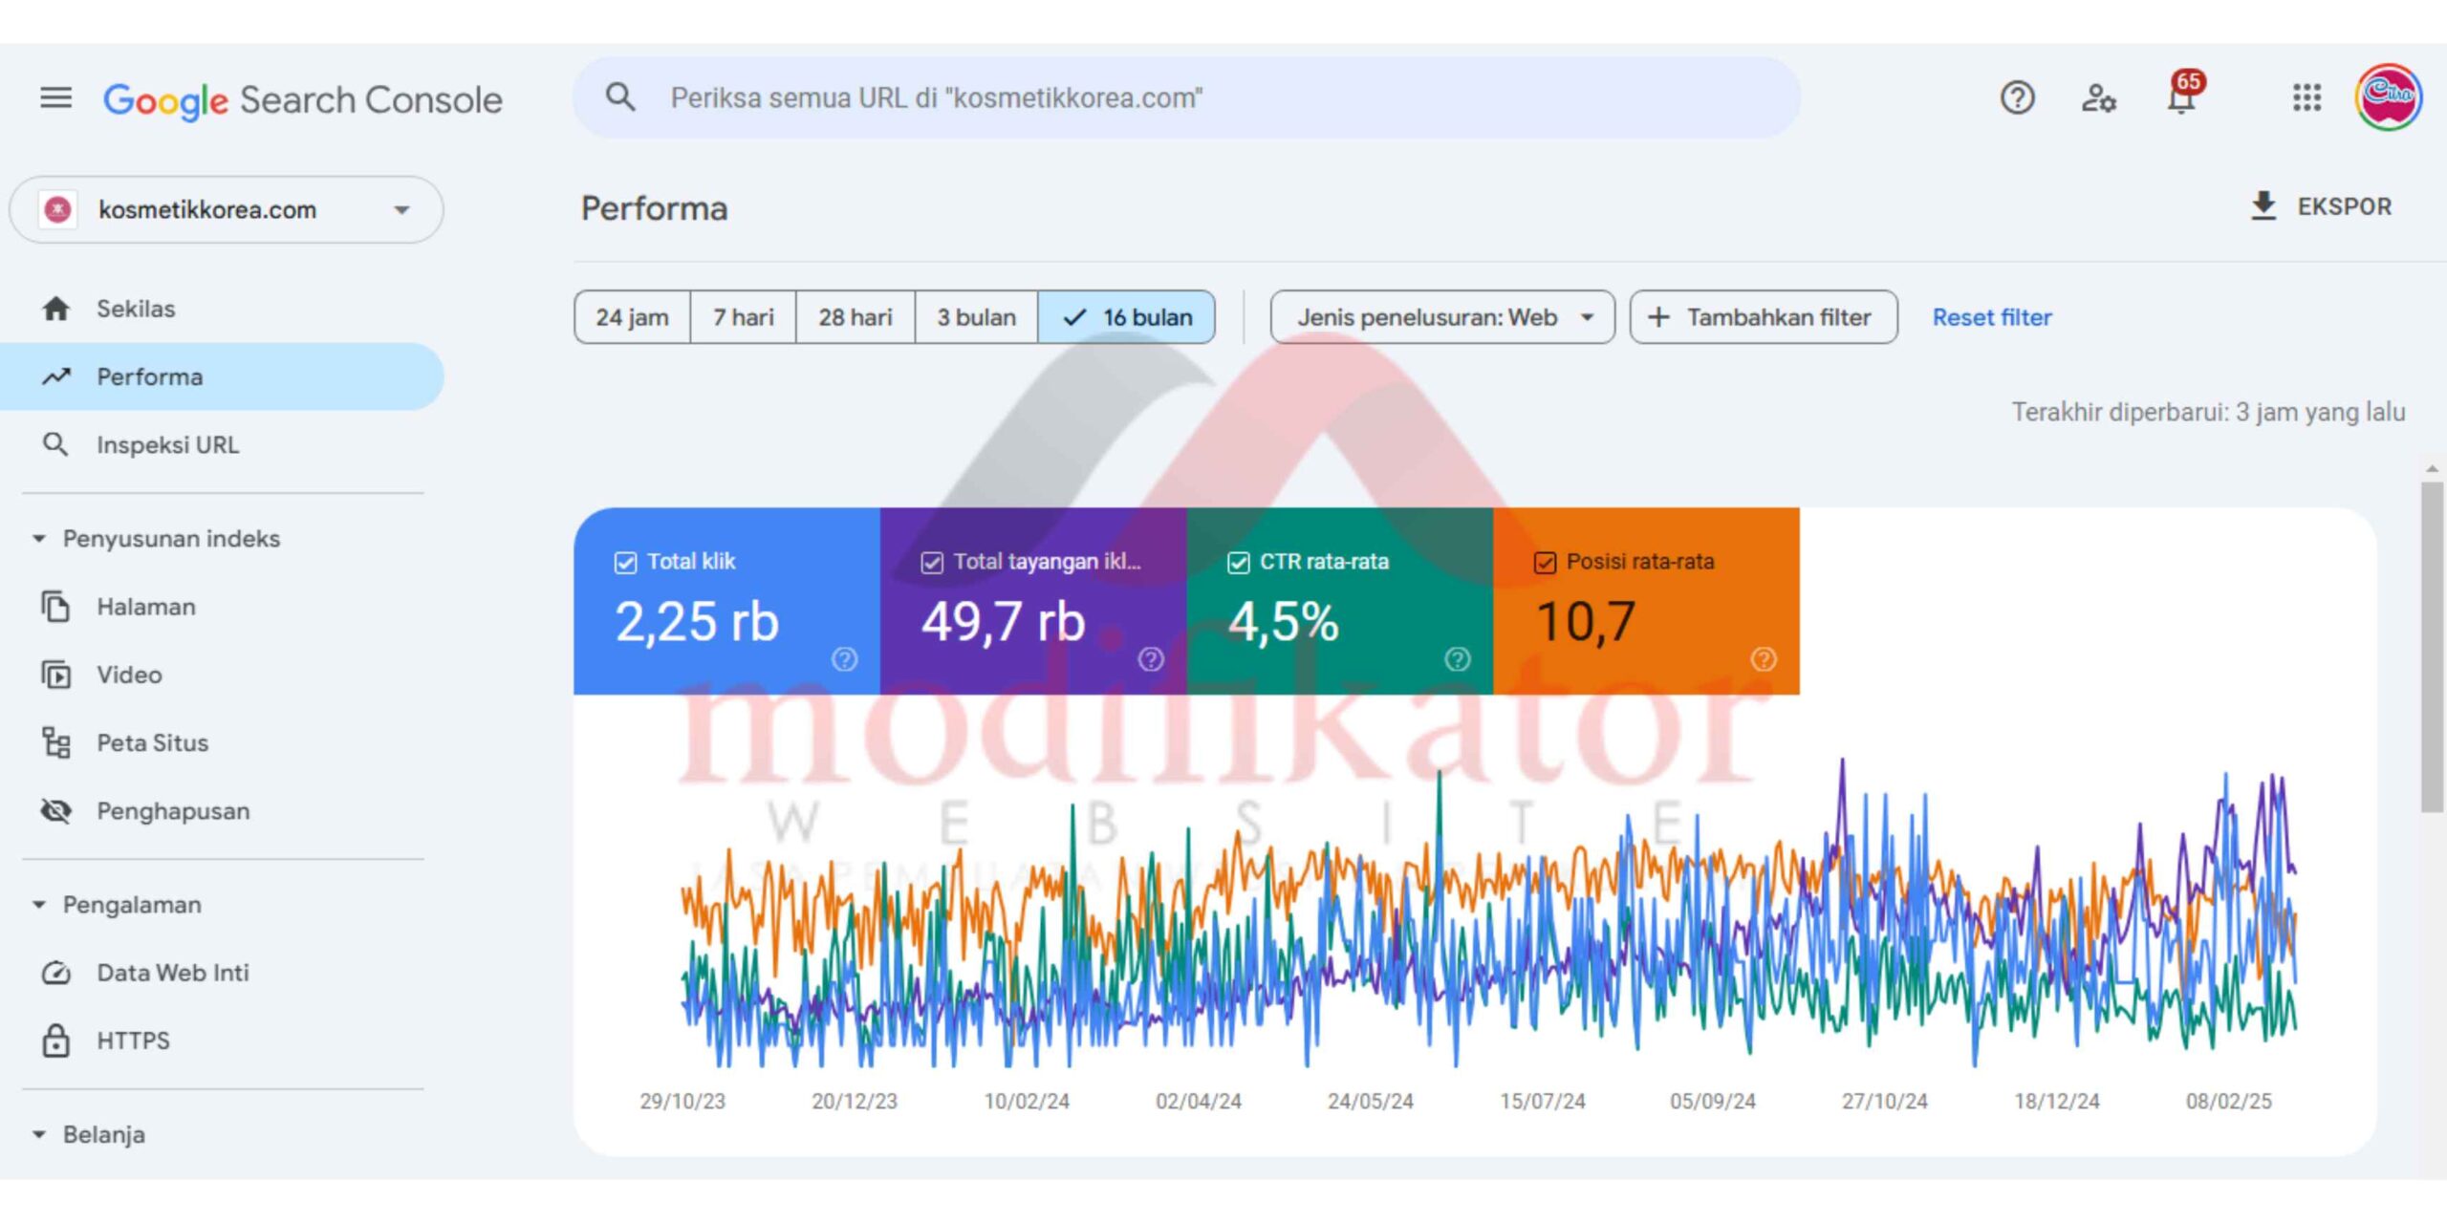Open the help question-mark icon

[2017, 97]
